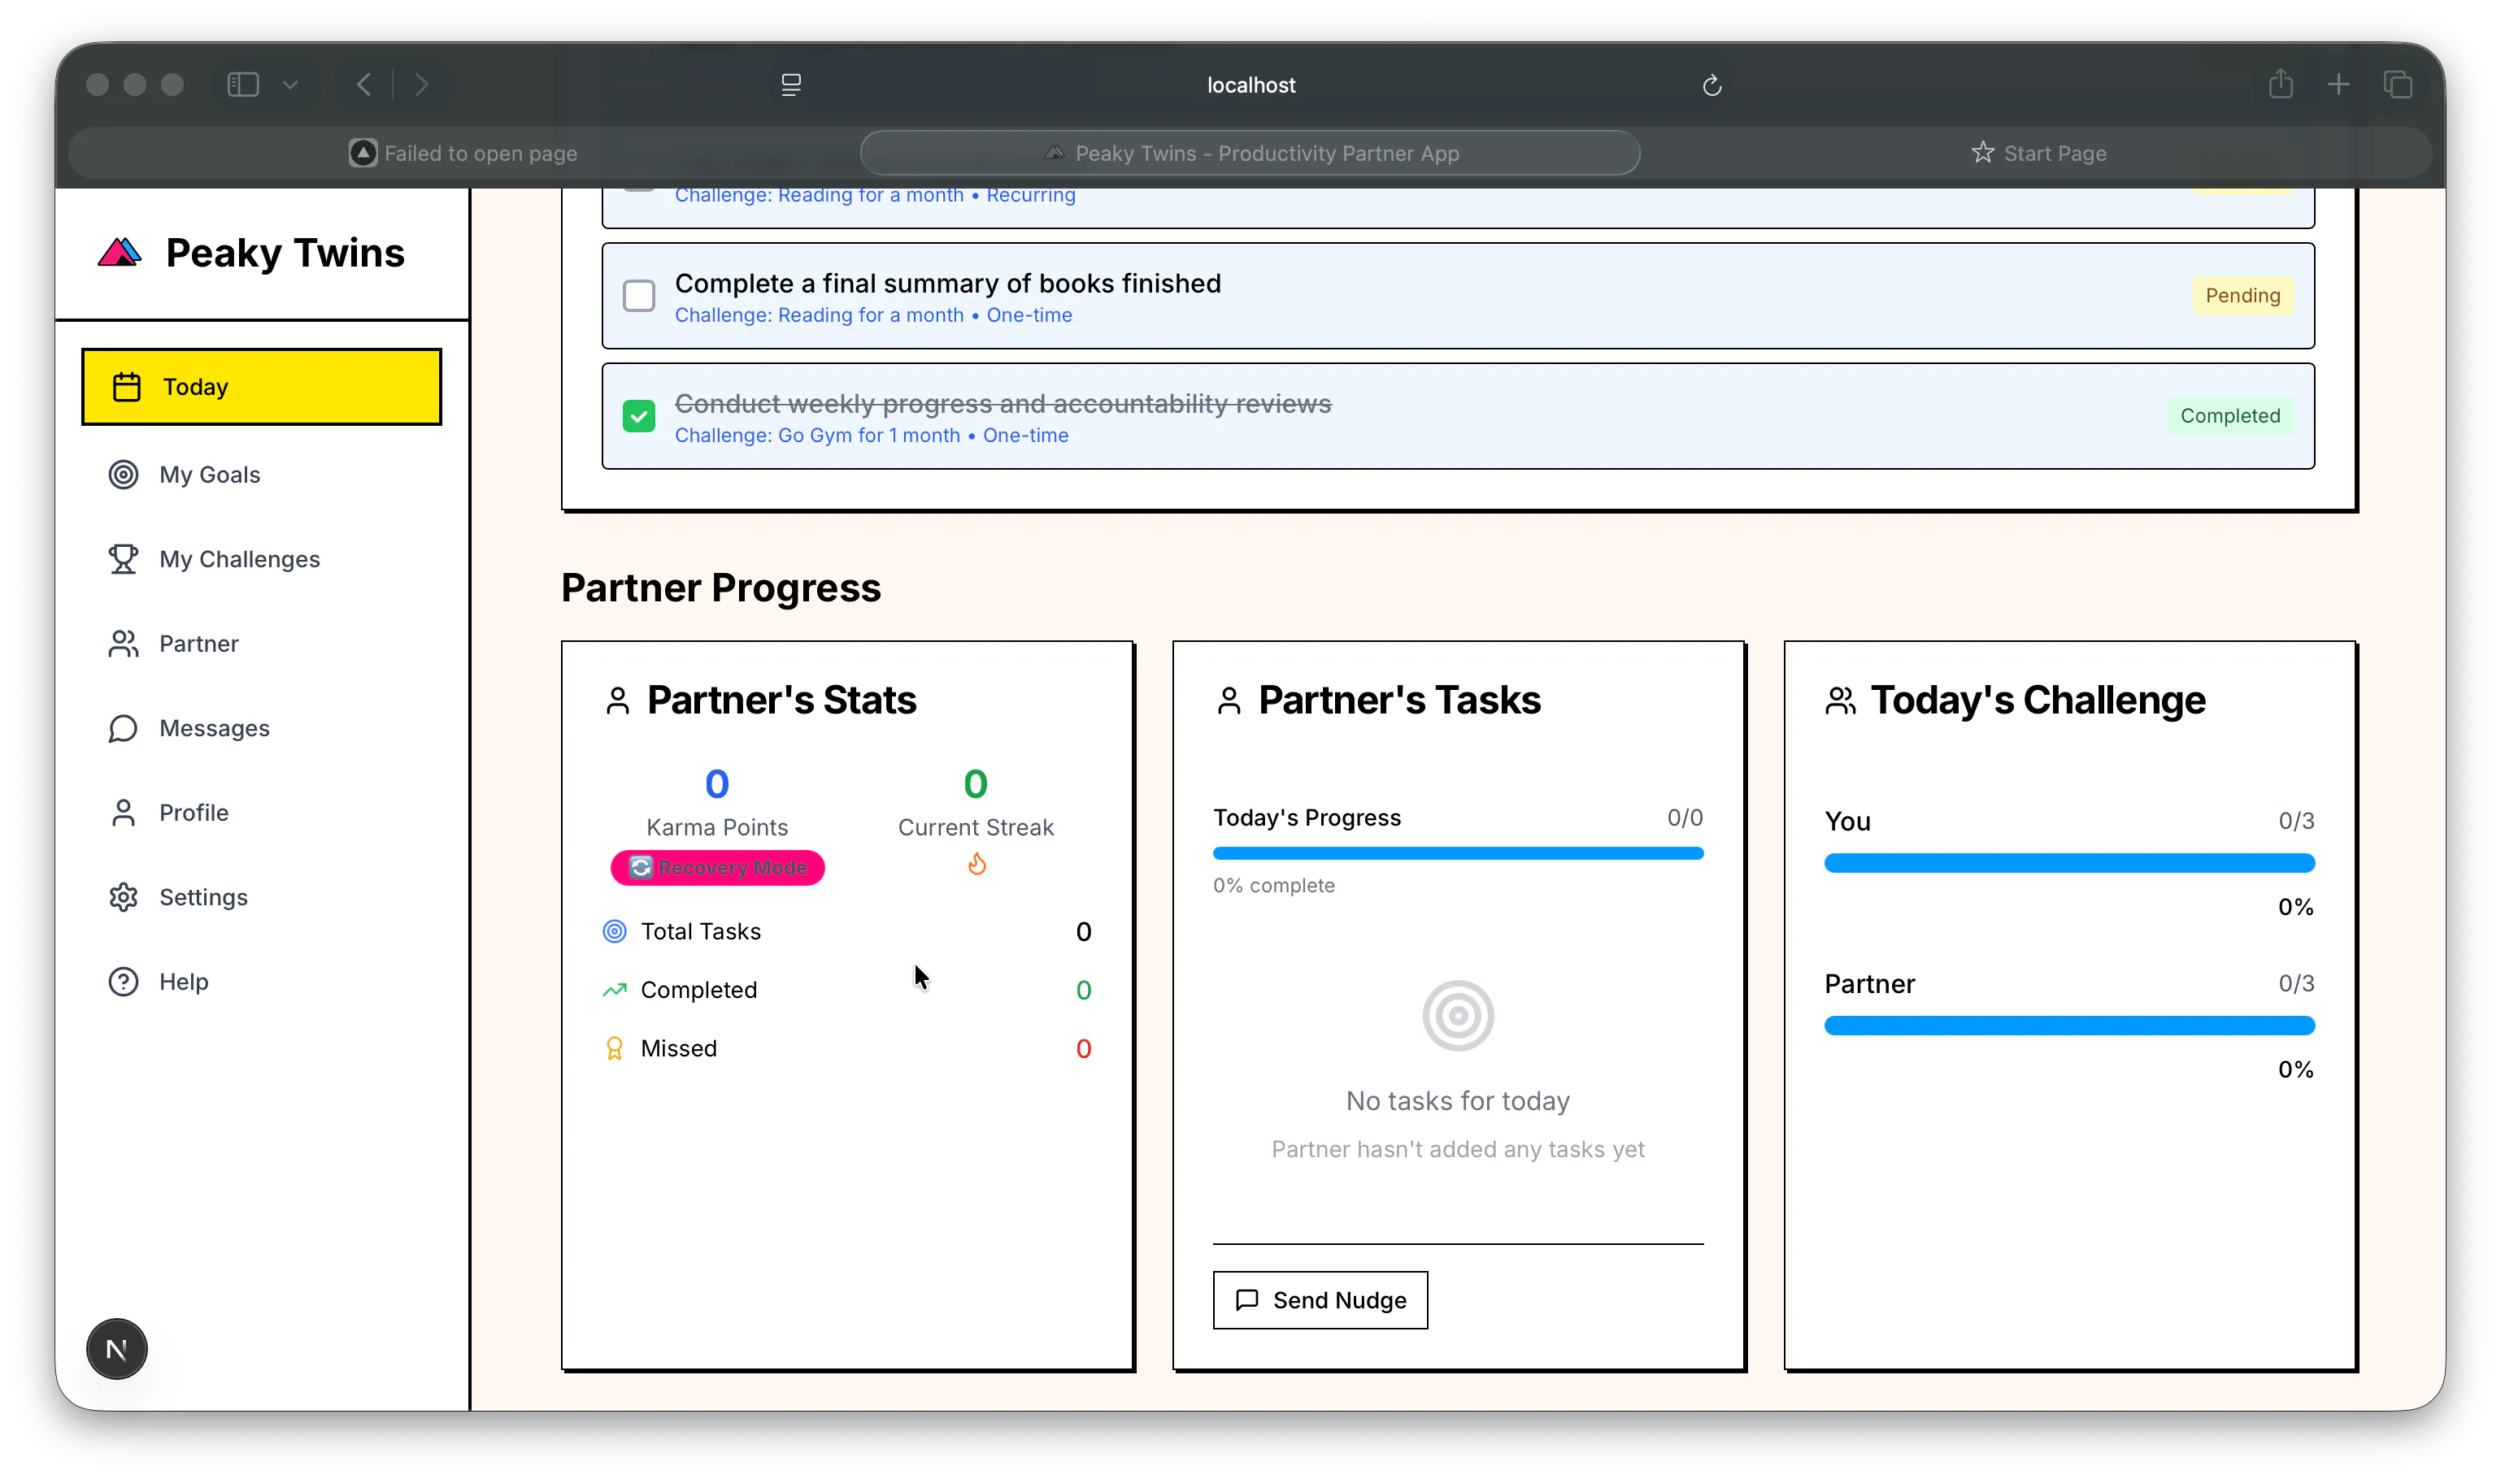Click the Safari sidebar toggle icon

(x=243, y=85)
